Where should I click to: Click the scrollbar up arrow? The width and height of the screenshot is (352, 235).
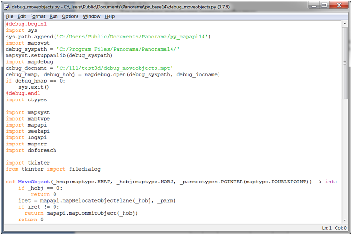(x=345, y=24)
